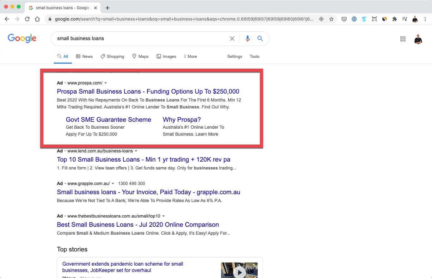Reload the current page
Screen dimensions: 432x278
click(x=27, y=19)
